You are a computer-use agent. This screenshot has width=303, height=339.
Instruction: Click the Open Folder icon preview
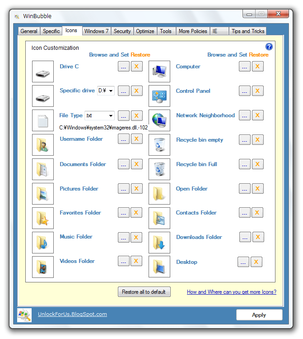(x=159, y=194)
